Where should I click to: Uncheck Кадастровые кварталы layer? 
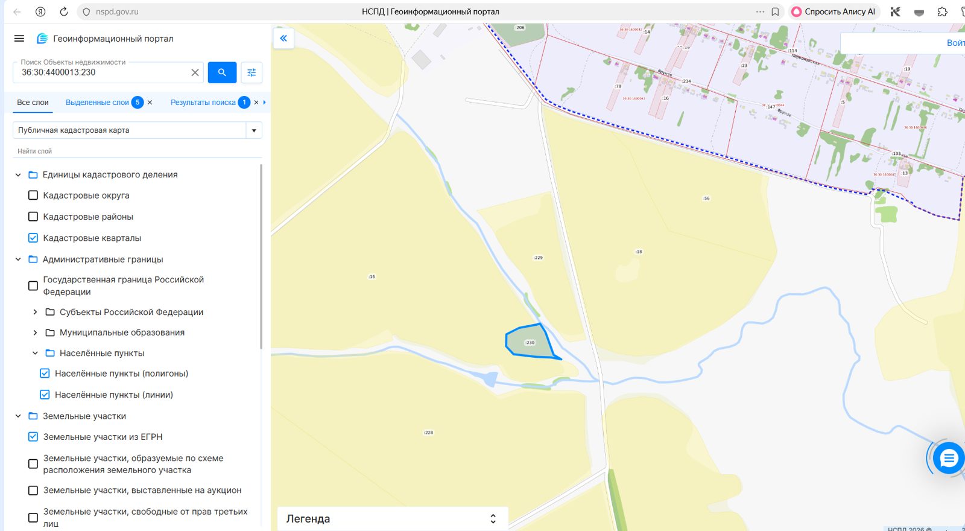coord(33,238)
